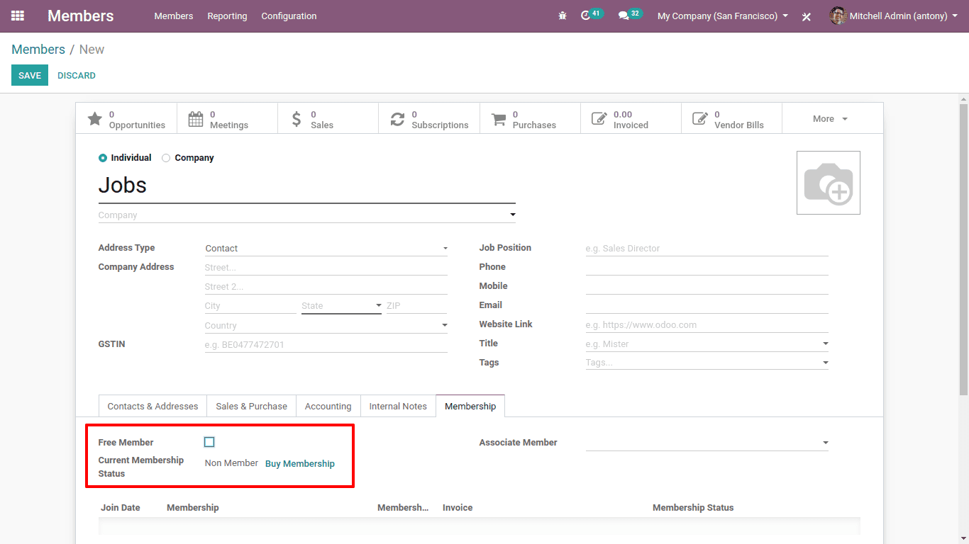Open the Configuration menu
Image resolution: width=969 pixels, height=544 pixels.
pos(289,16)
